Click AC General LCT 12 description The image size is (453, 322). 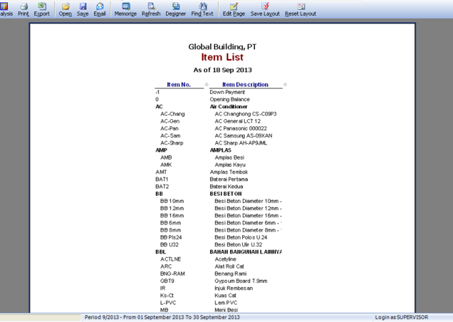coord(237,121)
